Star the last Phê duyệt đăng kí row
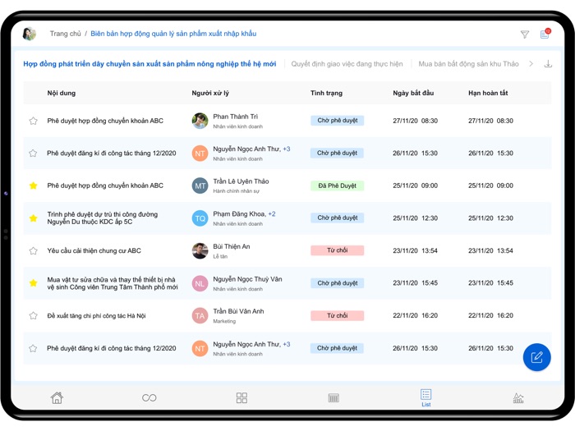 click(34, 348)
